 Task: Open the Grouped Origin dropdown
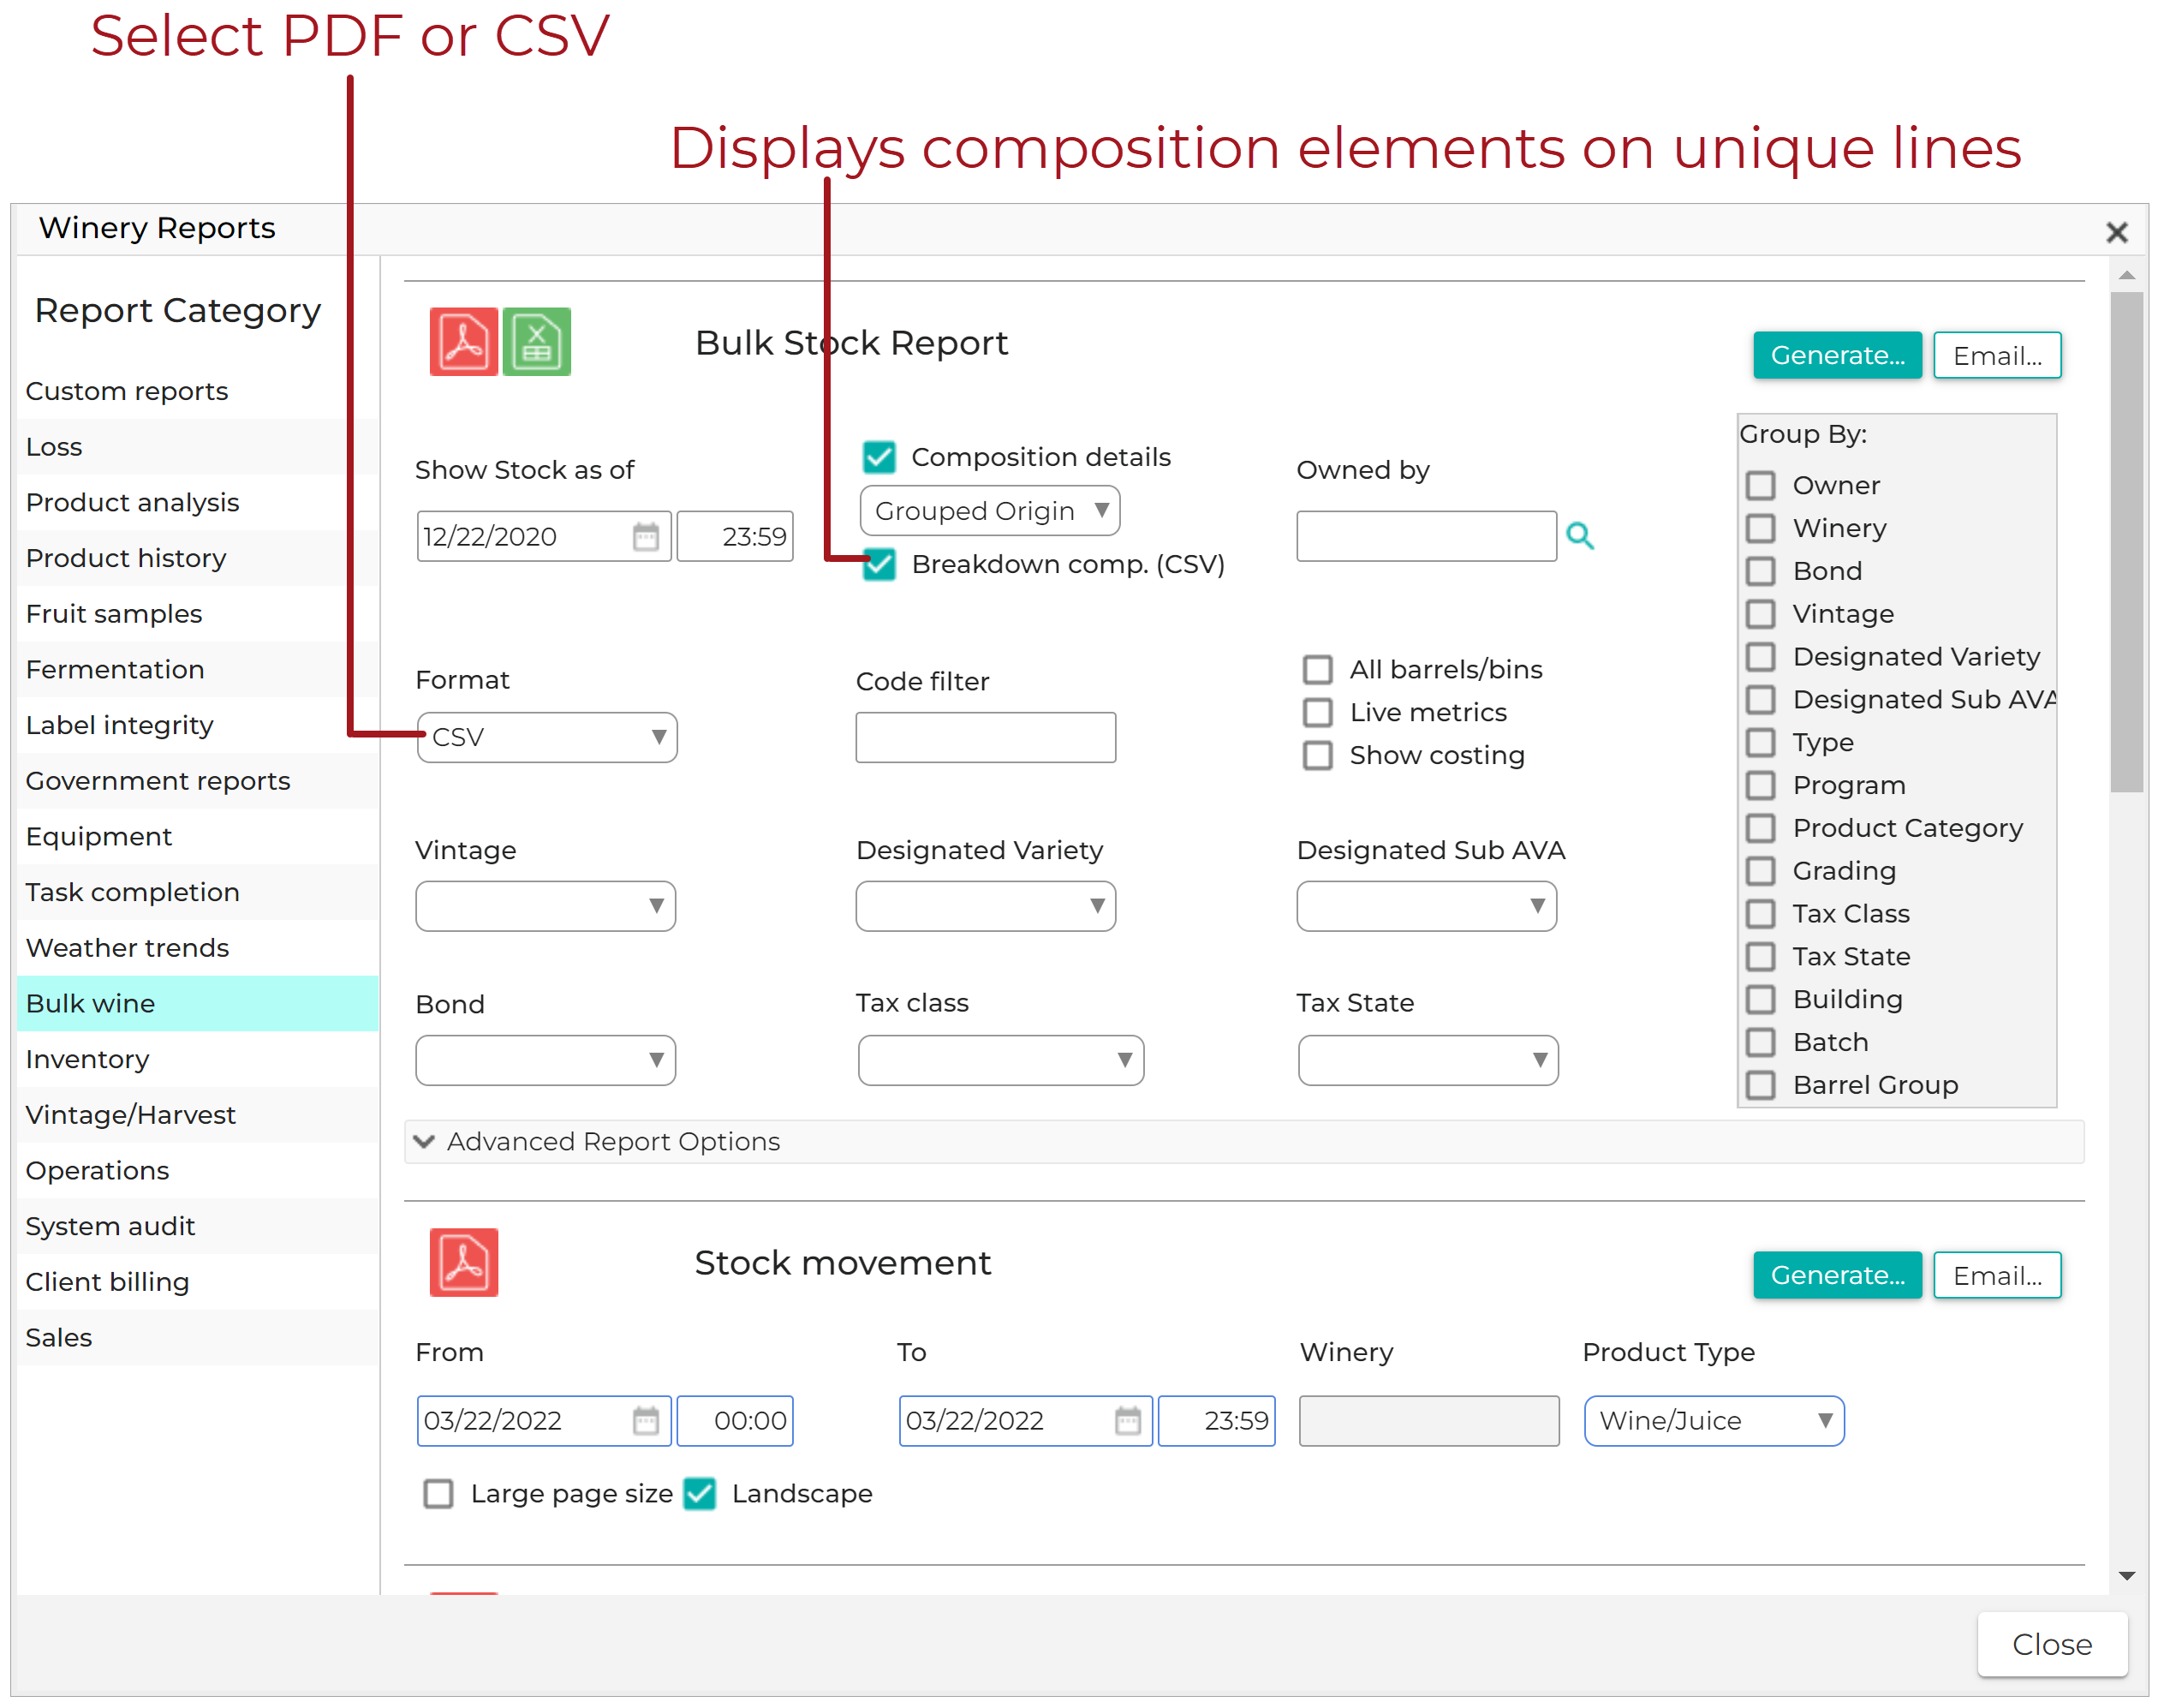click(992, 512)
